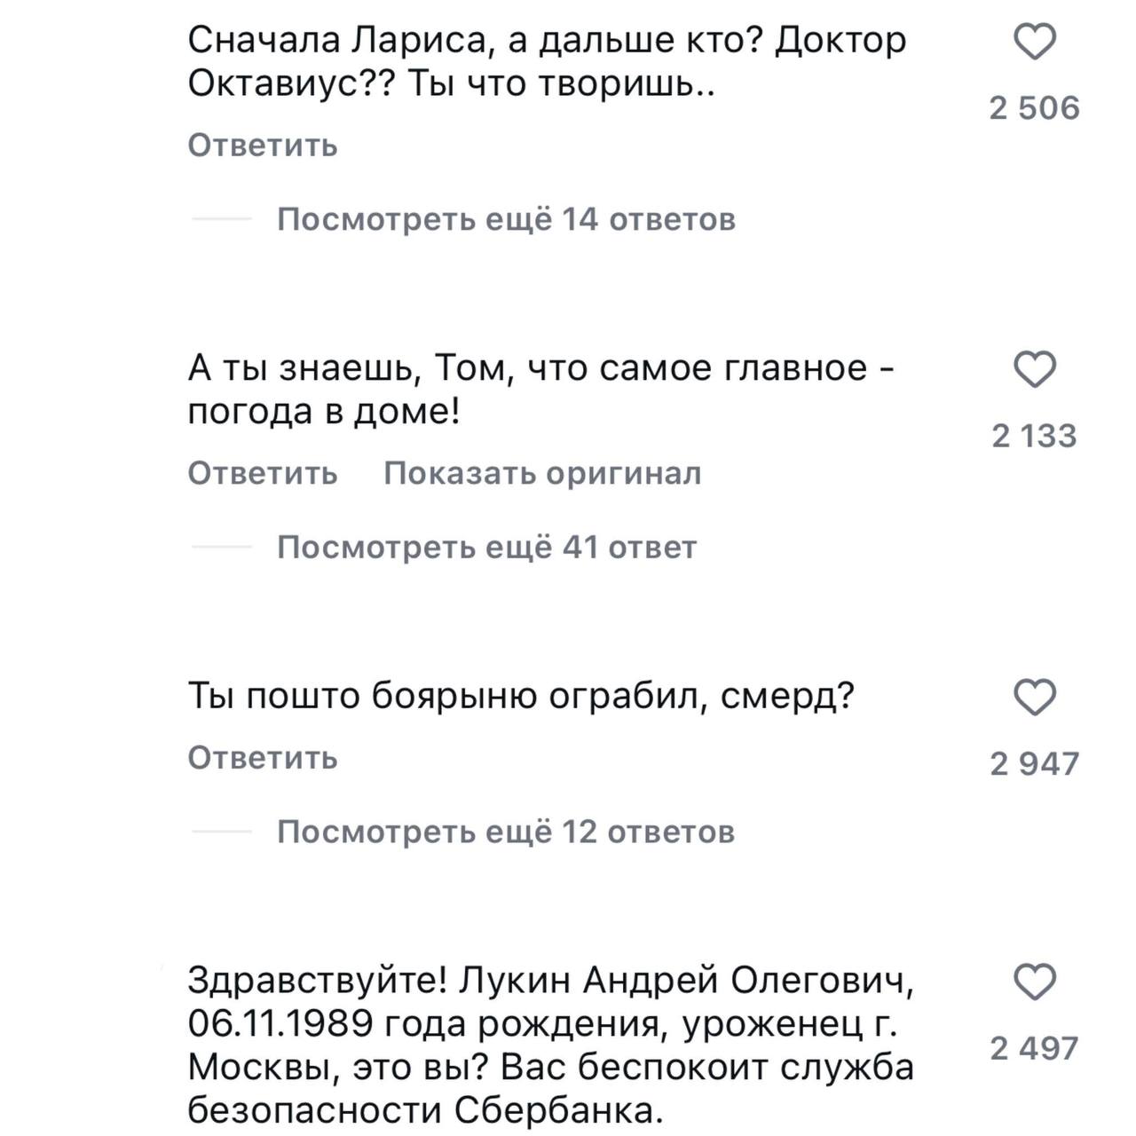The image size is (1136, 1136).
Task: Click the dash line before "Посмотреть ещё 41 ответ"
Action: click(222, 548)
